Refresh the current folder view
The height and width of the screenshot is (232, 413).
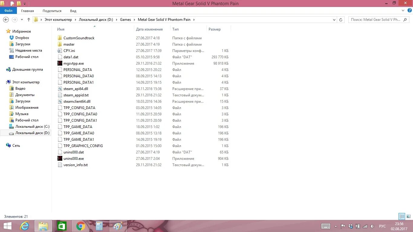coord(341,20)
